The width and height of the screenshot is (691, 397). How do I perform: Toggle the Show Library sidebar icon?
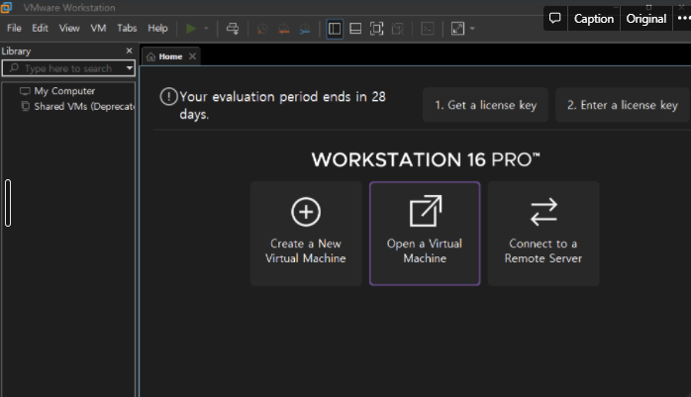click(335, 29)
